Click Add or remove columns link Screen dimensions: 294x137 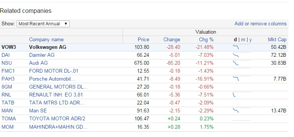tap(260, 23)
